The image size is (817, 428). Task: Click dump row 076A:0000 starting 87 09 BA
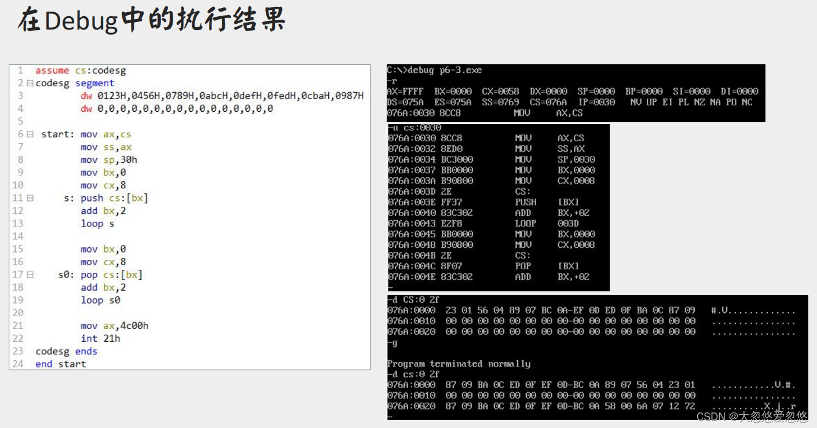point(592,385)
